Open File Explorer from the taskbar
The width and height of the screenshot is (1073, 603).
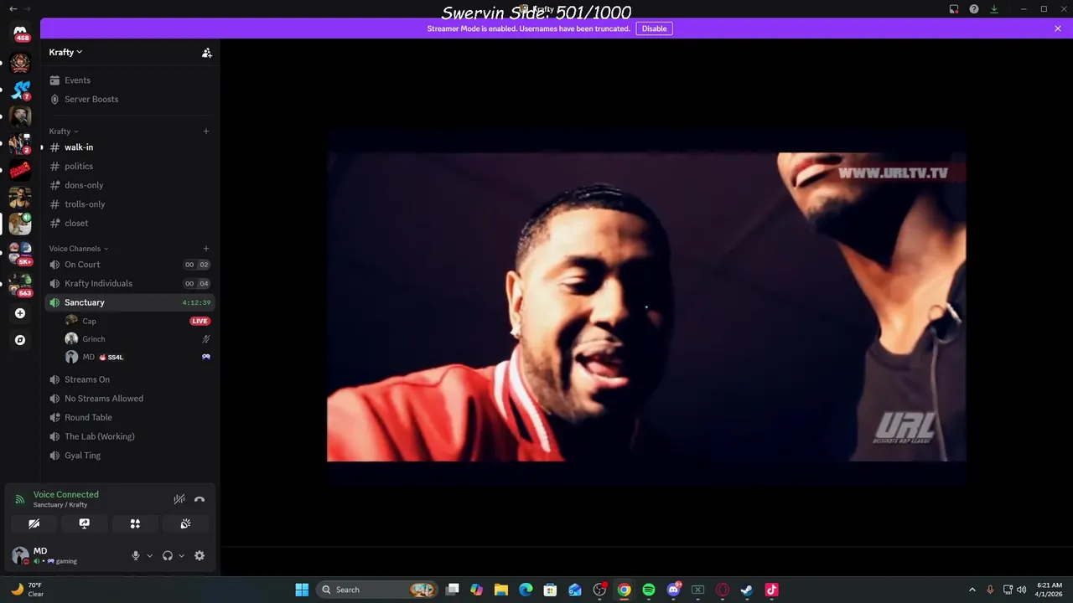[501, 590]
